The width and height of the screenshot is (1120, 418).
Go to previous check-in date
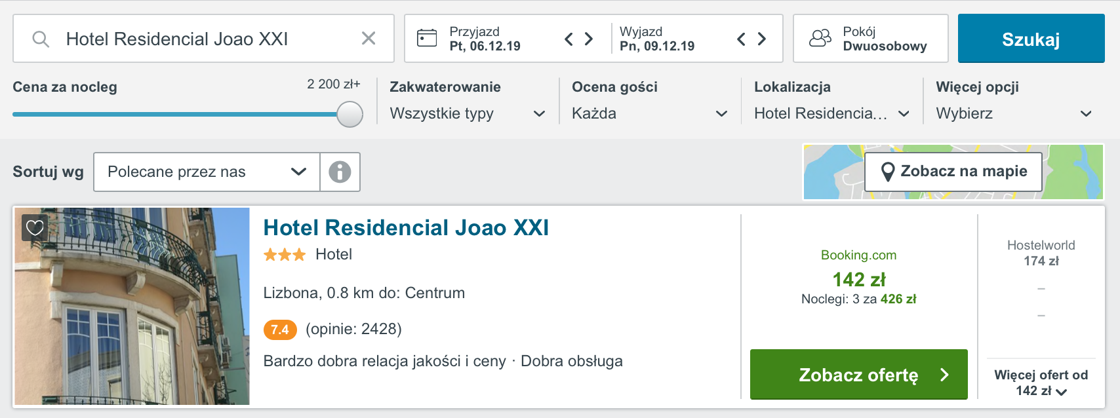(569, 39)
